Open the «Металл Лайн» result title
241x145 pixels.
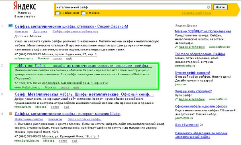pyautogui.click(x=83, y=66)
